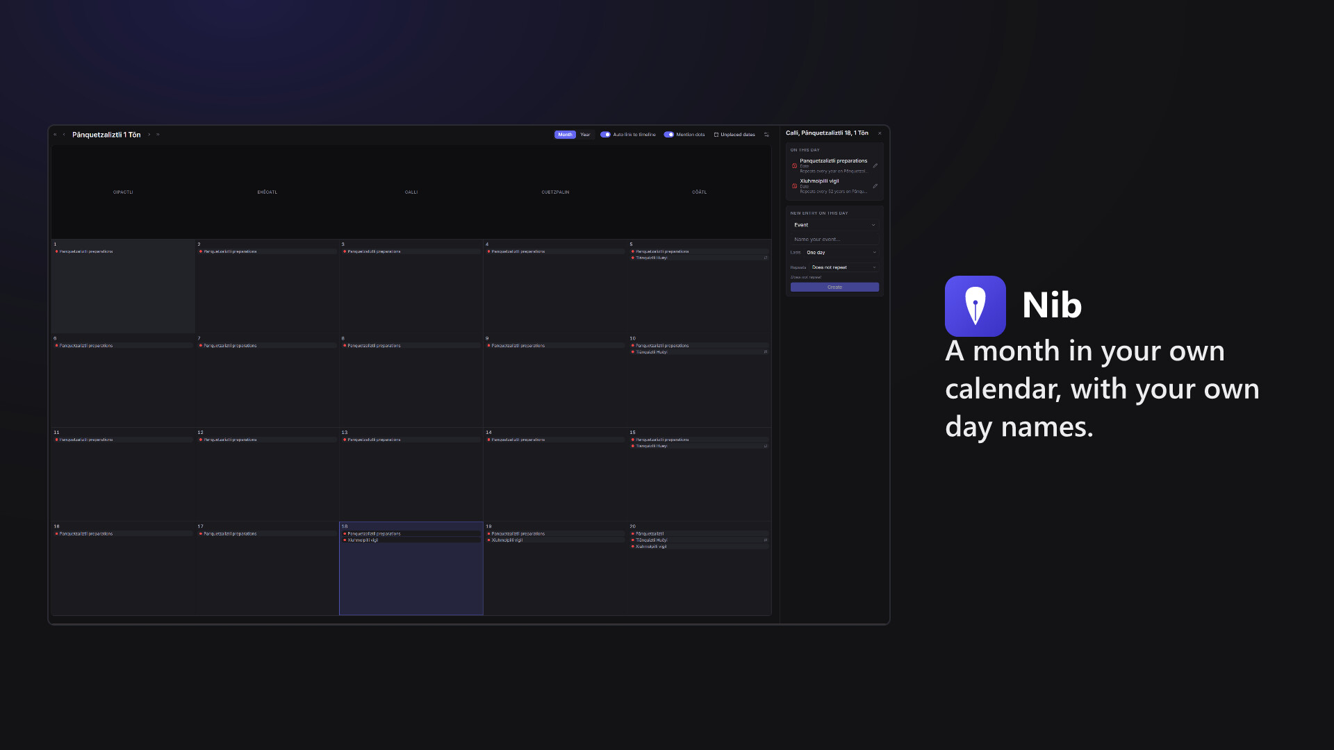Viewport: 1334px width, 750px height.
Task: Toggle Auto link to timeline switch
Action: pyautogui.click(x=605, y=135)
